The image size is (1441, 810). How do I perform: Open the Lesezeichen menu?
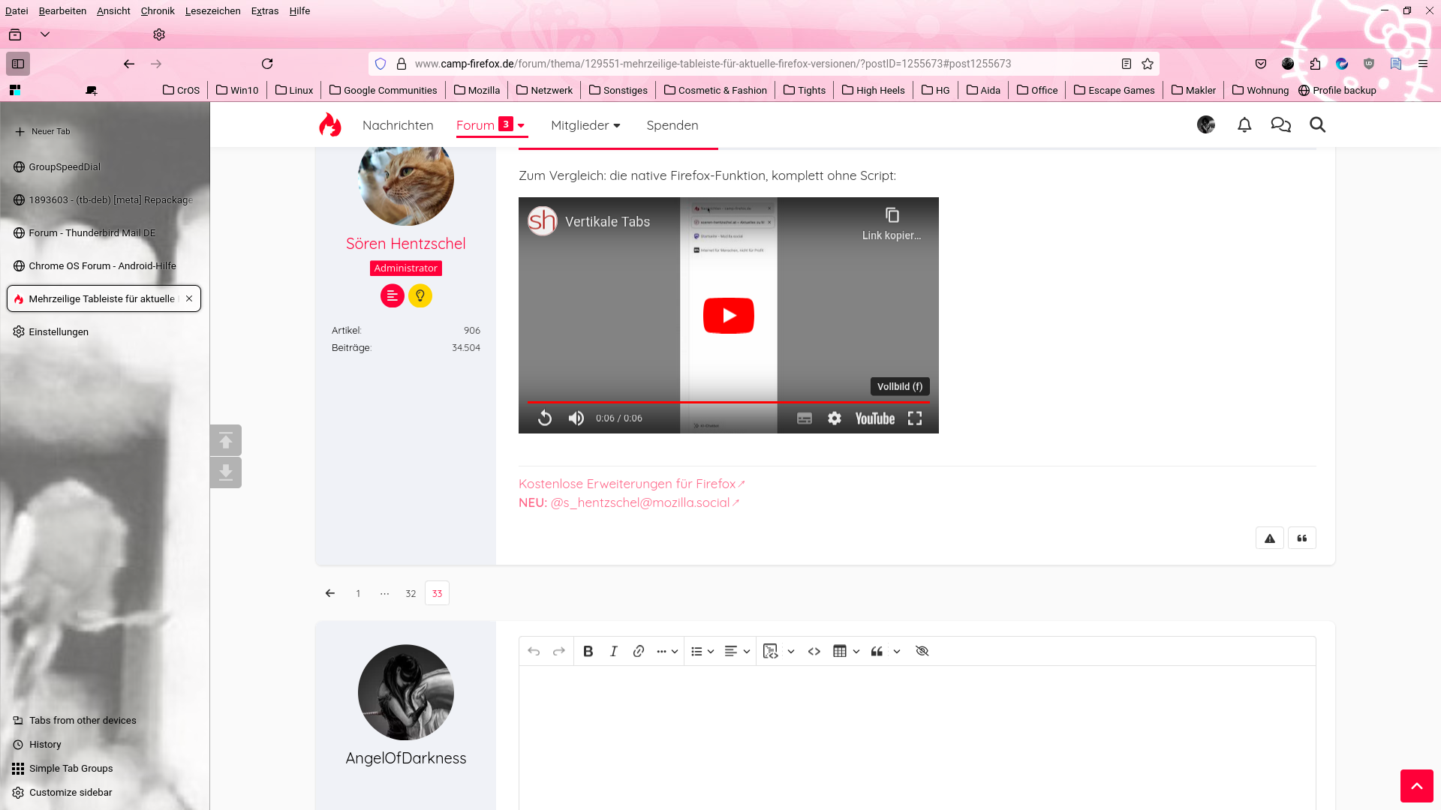(213, 10)
